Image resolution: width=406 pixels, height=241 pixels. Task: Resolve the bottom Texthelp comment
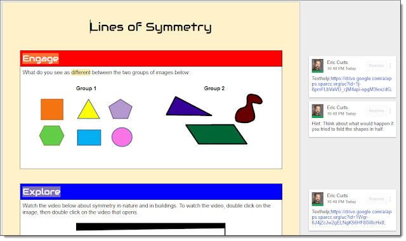coord(376,199)
